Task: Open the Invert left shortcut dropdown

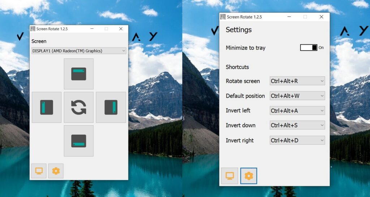Action: pos(297,111)
